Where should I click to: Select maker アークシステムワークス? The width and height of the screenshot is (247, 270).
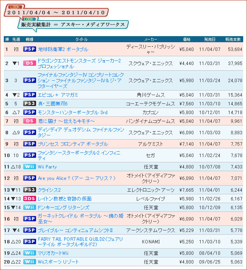(x=150, y=230)
